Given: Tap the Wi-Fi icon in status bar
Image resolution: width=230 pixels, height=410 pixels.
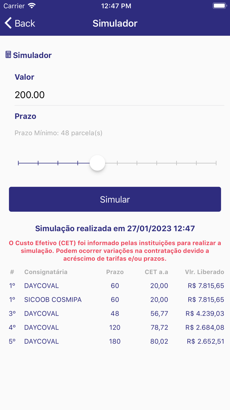Looking at the screenshot, I should [32, 5].
